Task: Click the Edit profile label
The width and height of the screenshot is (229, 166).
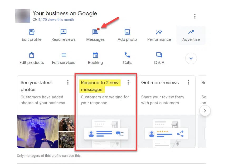Action: coord(32,39)
